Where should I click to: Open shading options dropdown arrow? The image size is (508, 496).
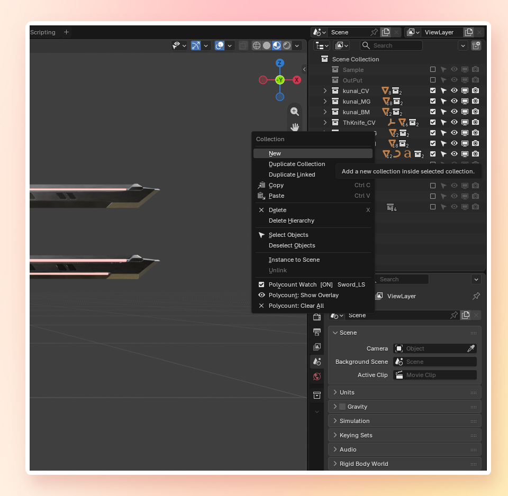(x=297, y=45)
